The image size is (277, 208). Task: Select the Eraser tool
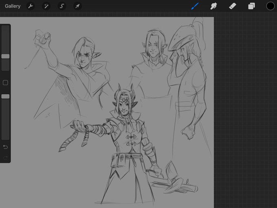pos(233,6)
